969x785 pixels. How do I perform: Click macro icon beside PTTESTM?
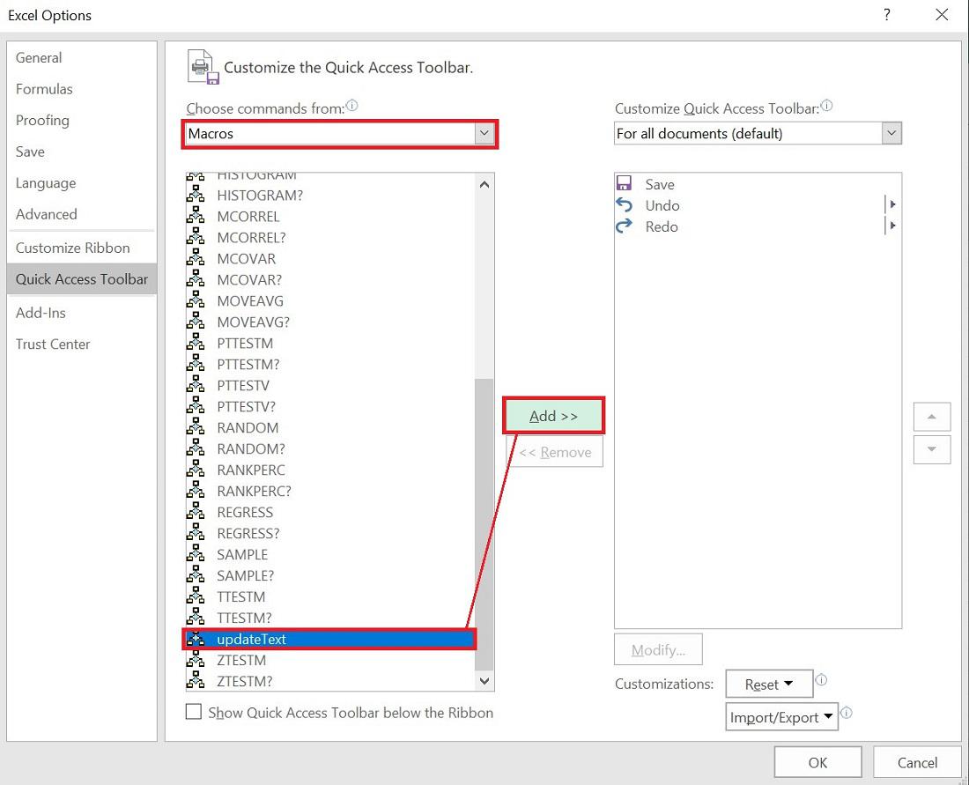coord(196,343)
